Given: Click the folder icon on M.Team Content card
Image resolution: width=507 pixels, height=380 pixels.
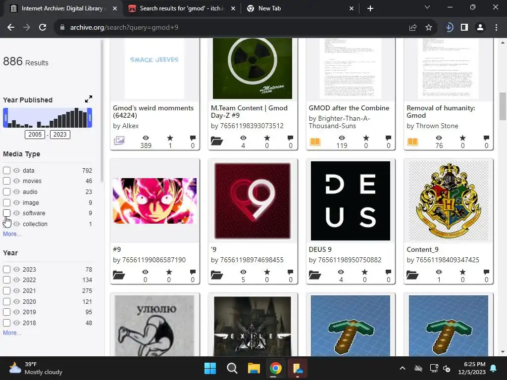Looking at the screenshot, I should pos(217,141).
